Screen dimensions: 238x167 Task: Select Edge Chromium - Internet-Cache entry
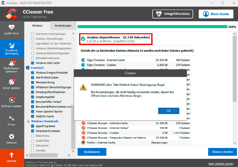click(x=106, y=60)
